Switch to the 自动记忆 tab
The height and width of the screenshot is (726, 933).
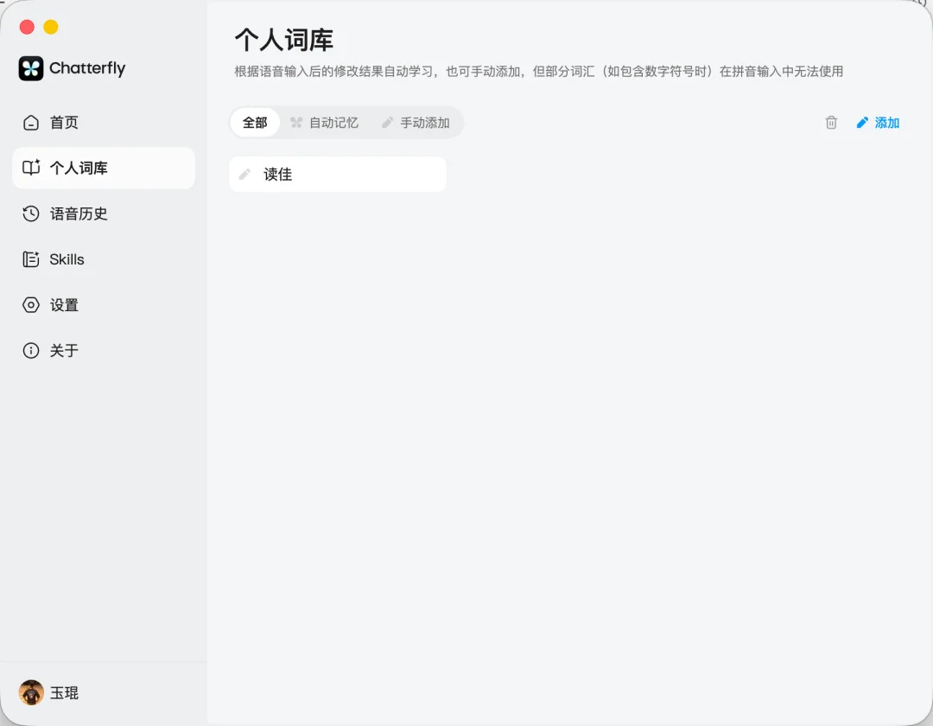(x=324, y=123)
